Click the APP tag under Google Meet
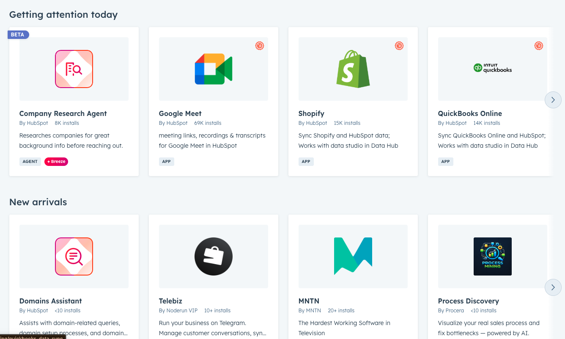Viewport: 565px width, 339px height. coord(167,162)
